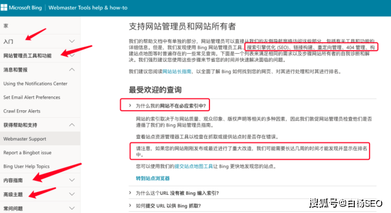
Task: Open Using the Notifications Center
Action: tap(36, 83)
